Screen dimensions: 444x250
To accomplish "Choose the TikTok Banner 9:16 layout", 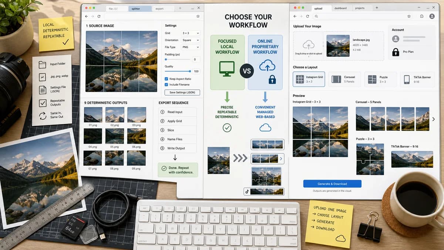I will click(417, 79).
